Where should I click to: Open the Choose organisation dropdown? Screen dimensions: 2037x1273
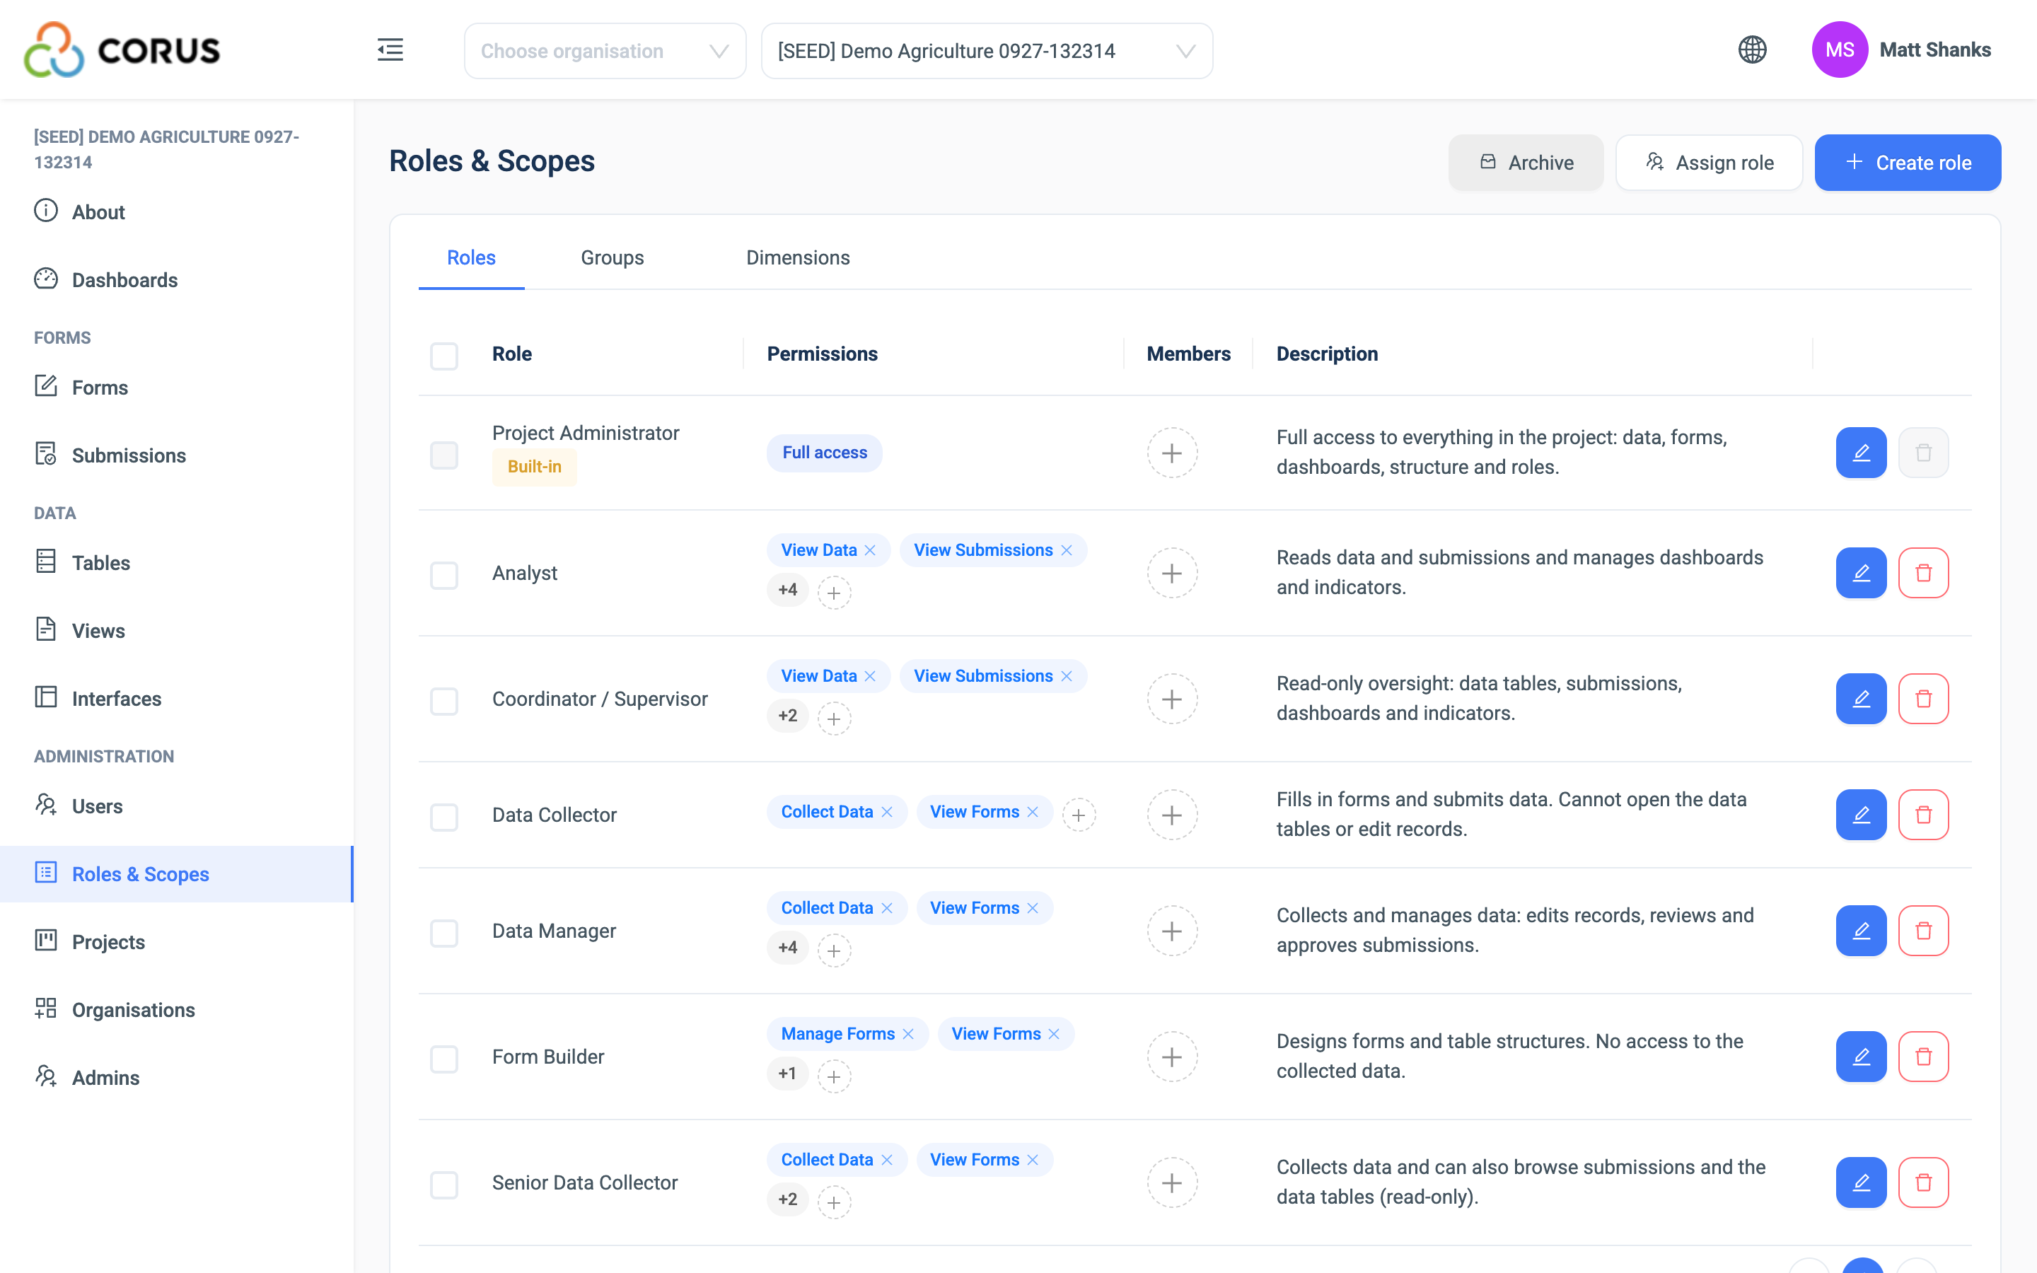point(604,52)
